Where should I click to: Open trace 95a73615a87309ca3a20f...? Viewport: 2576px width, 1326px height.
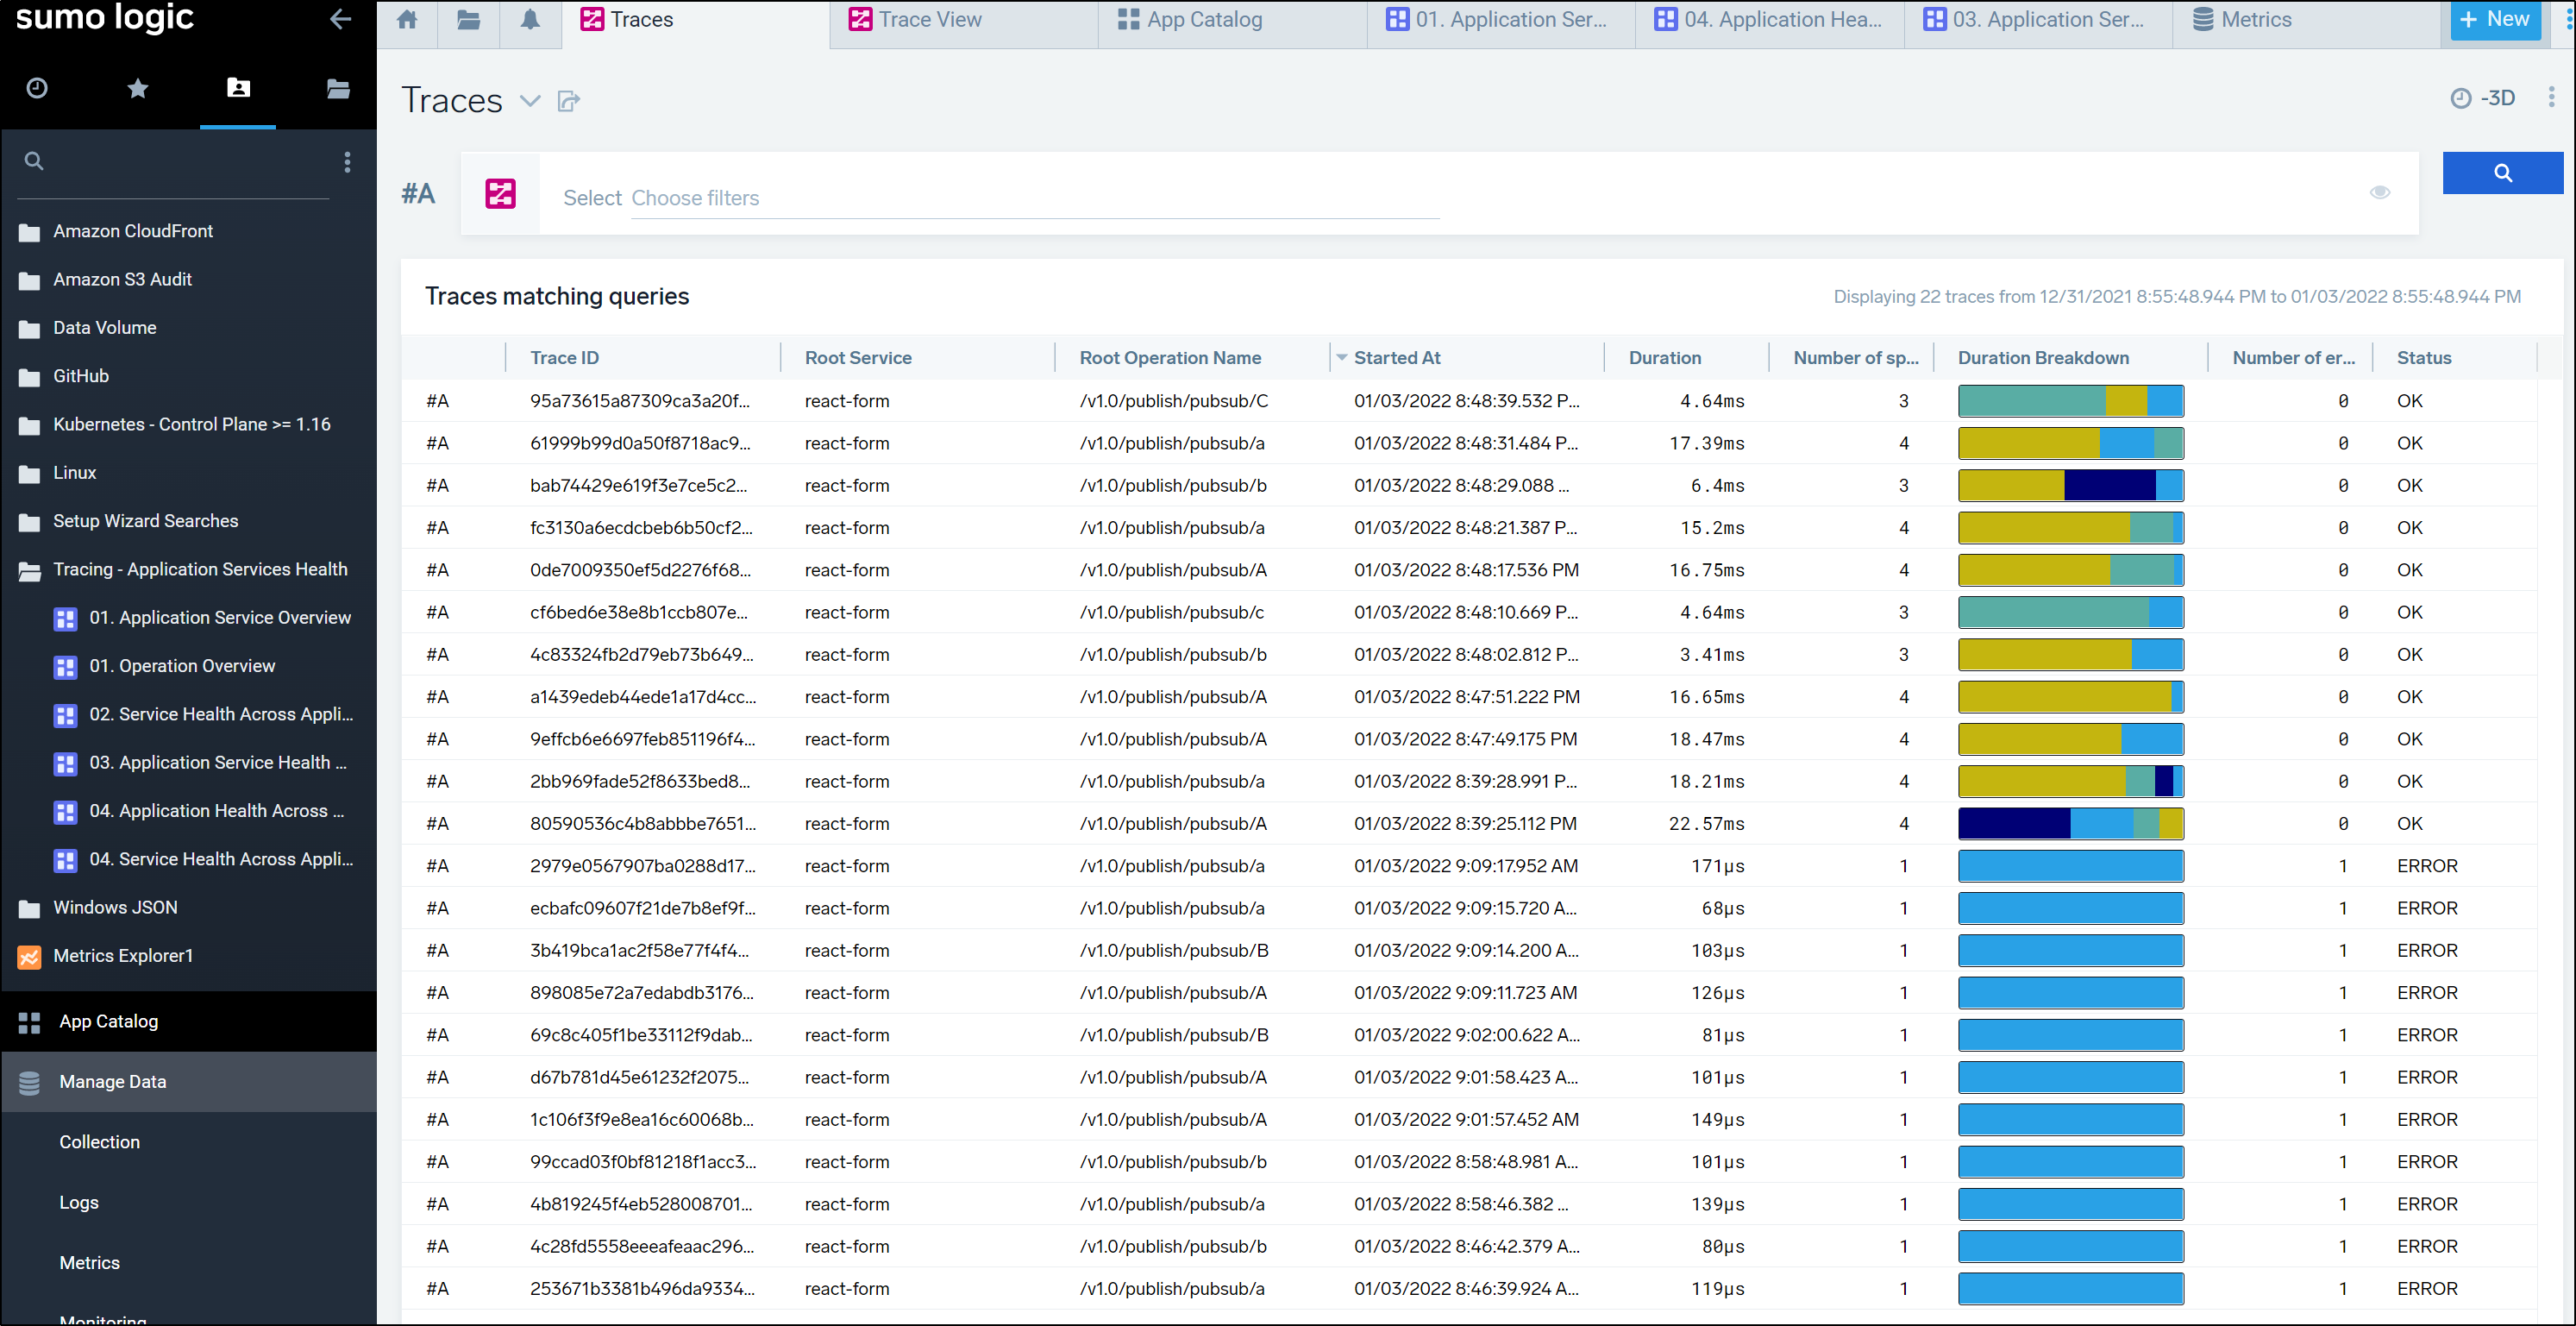[640, 400]
